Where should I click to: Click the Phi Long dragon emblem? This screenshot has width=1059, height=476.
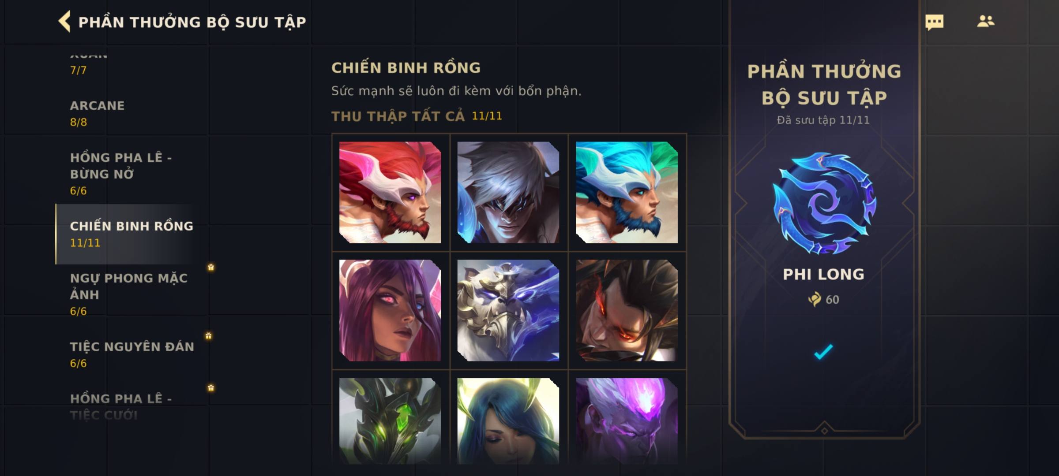[x=824, y=204]
